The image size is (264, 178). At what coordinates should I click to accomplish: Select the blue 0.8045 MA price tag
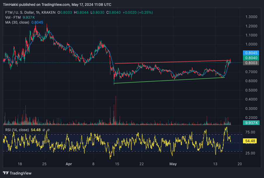click(x=251, y=53)
